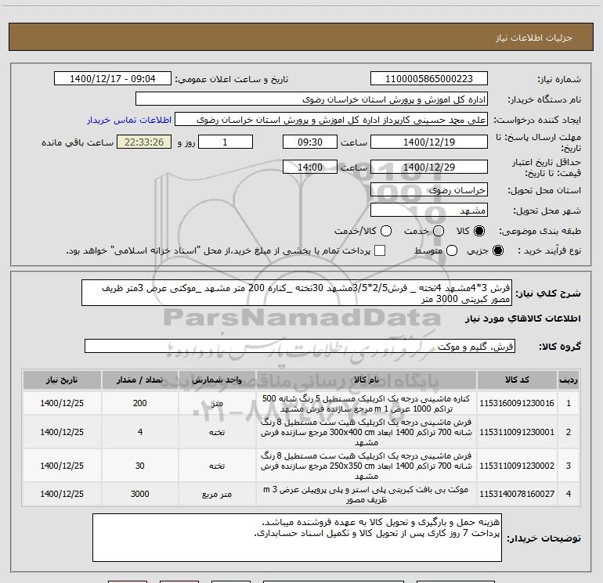
Task: Click the buyer notes text area
Action: [297, 538]
